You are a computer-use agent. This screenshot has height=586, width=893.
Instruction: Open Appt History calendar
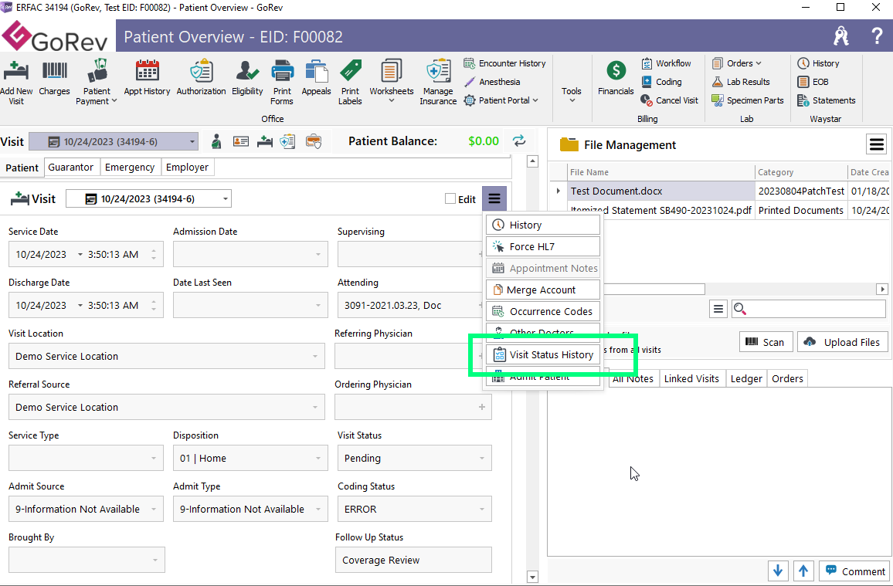pos(147,77)
